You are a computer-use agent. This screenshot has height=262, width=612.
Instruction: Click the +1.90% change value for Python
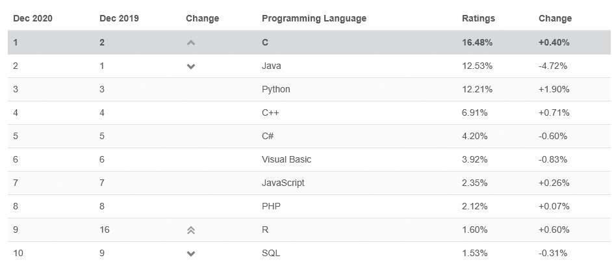554,89
